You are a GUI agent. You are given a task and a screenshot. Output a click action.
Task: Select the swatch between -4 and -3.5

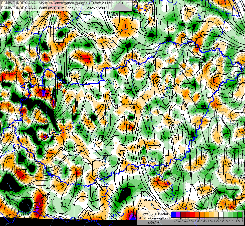coord(188,215)
